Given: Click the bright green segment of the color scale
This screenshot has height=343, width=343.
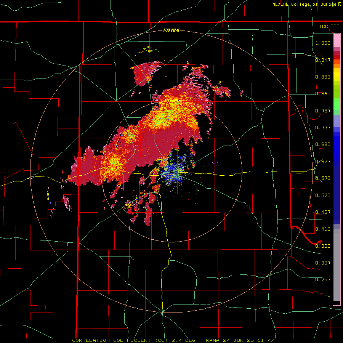Looking at the screenshot, I should coord(337,104).
